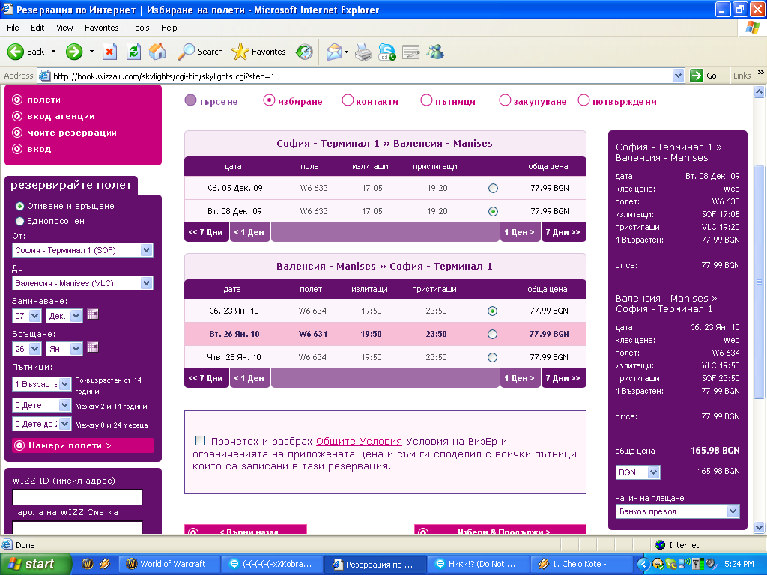
Task: Open return date calendar icon
Action: coord(92,347)
